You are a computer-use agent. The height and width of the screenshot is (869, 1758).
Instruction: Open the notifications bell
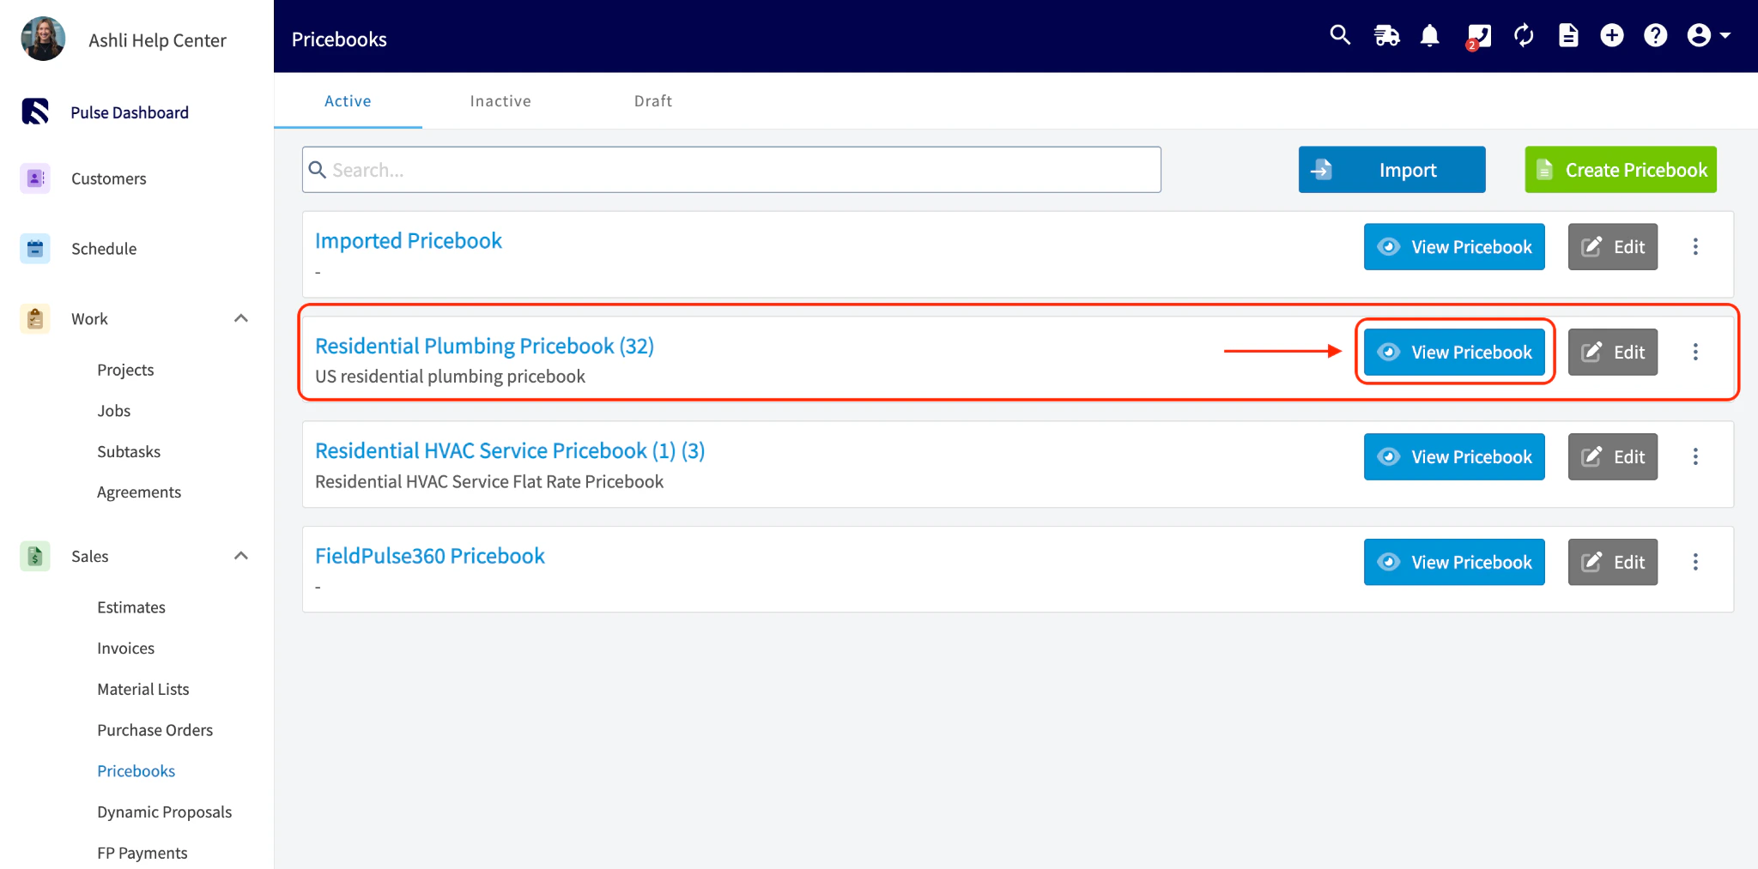coord(1430,35)
